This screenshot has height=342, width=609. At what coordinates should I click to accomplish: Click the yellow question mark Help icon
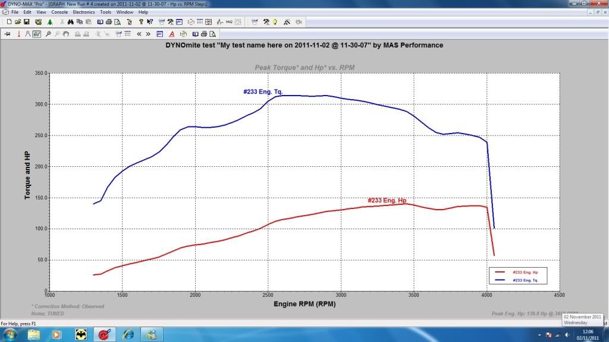point(141,22)
